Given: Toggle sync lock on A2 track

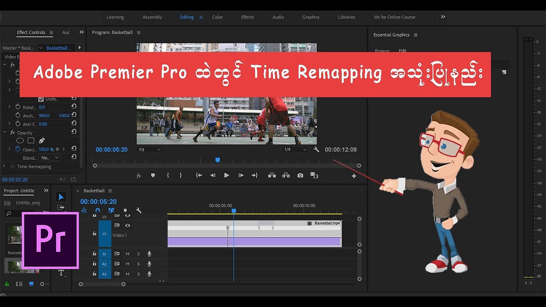Looking at the screenshot, I should click(x=117, y=264).
